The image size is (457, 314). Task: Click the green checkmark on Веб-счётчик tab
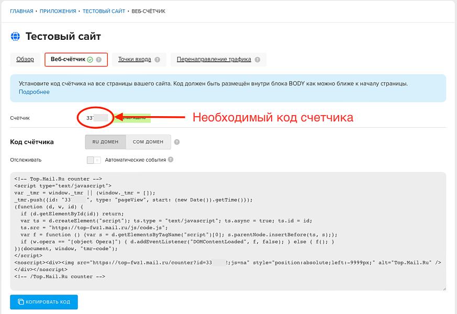(90, 60)
